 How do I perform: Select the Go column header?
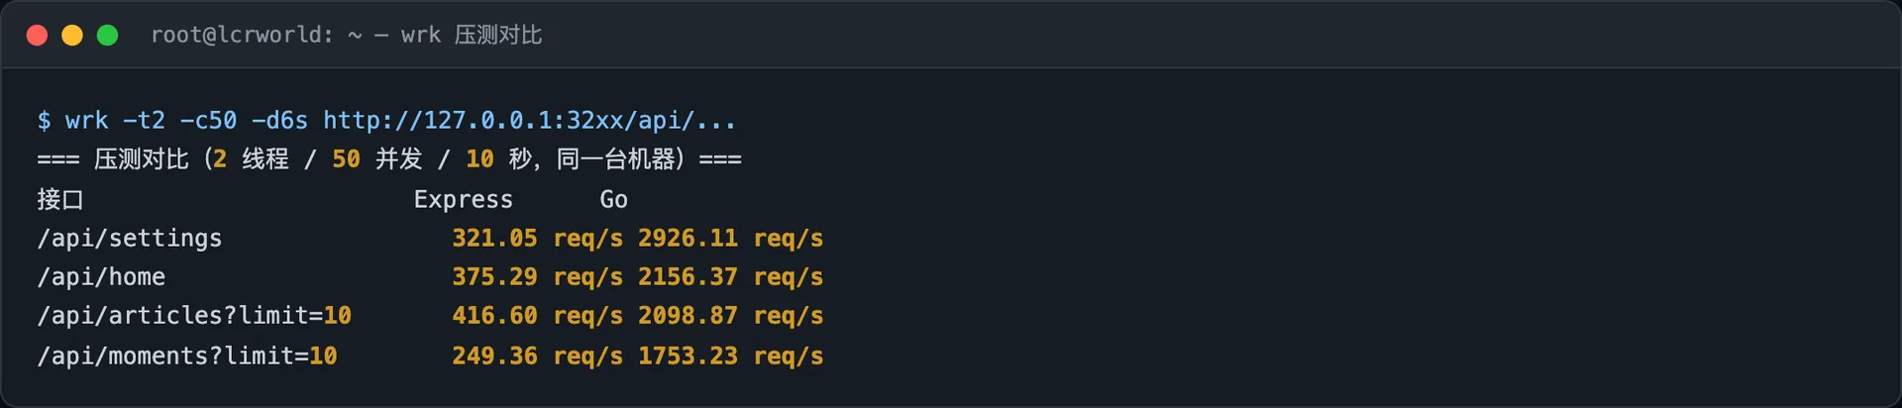613,199
